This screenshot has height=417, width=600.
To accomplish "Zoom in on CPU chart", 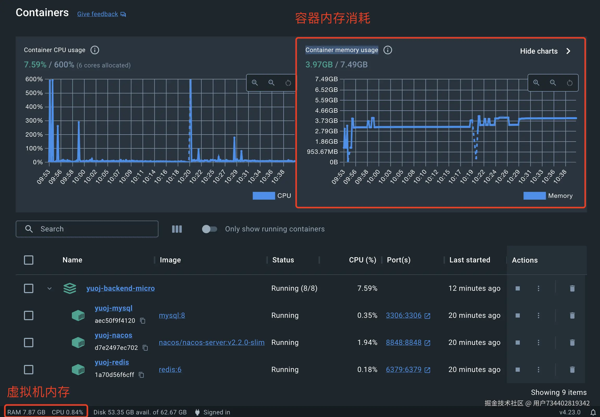I will (254, 83).
